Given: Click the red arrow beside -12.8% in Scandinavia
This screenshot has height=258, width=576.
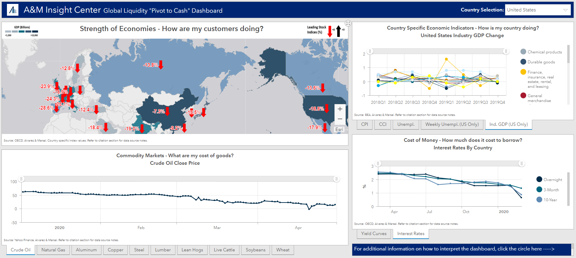Looking at the screenshot, I should pos(78,68).
